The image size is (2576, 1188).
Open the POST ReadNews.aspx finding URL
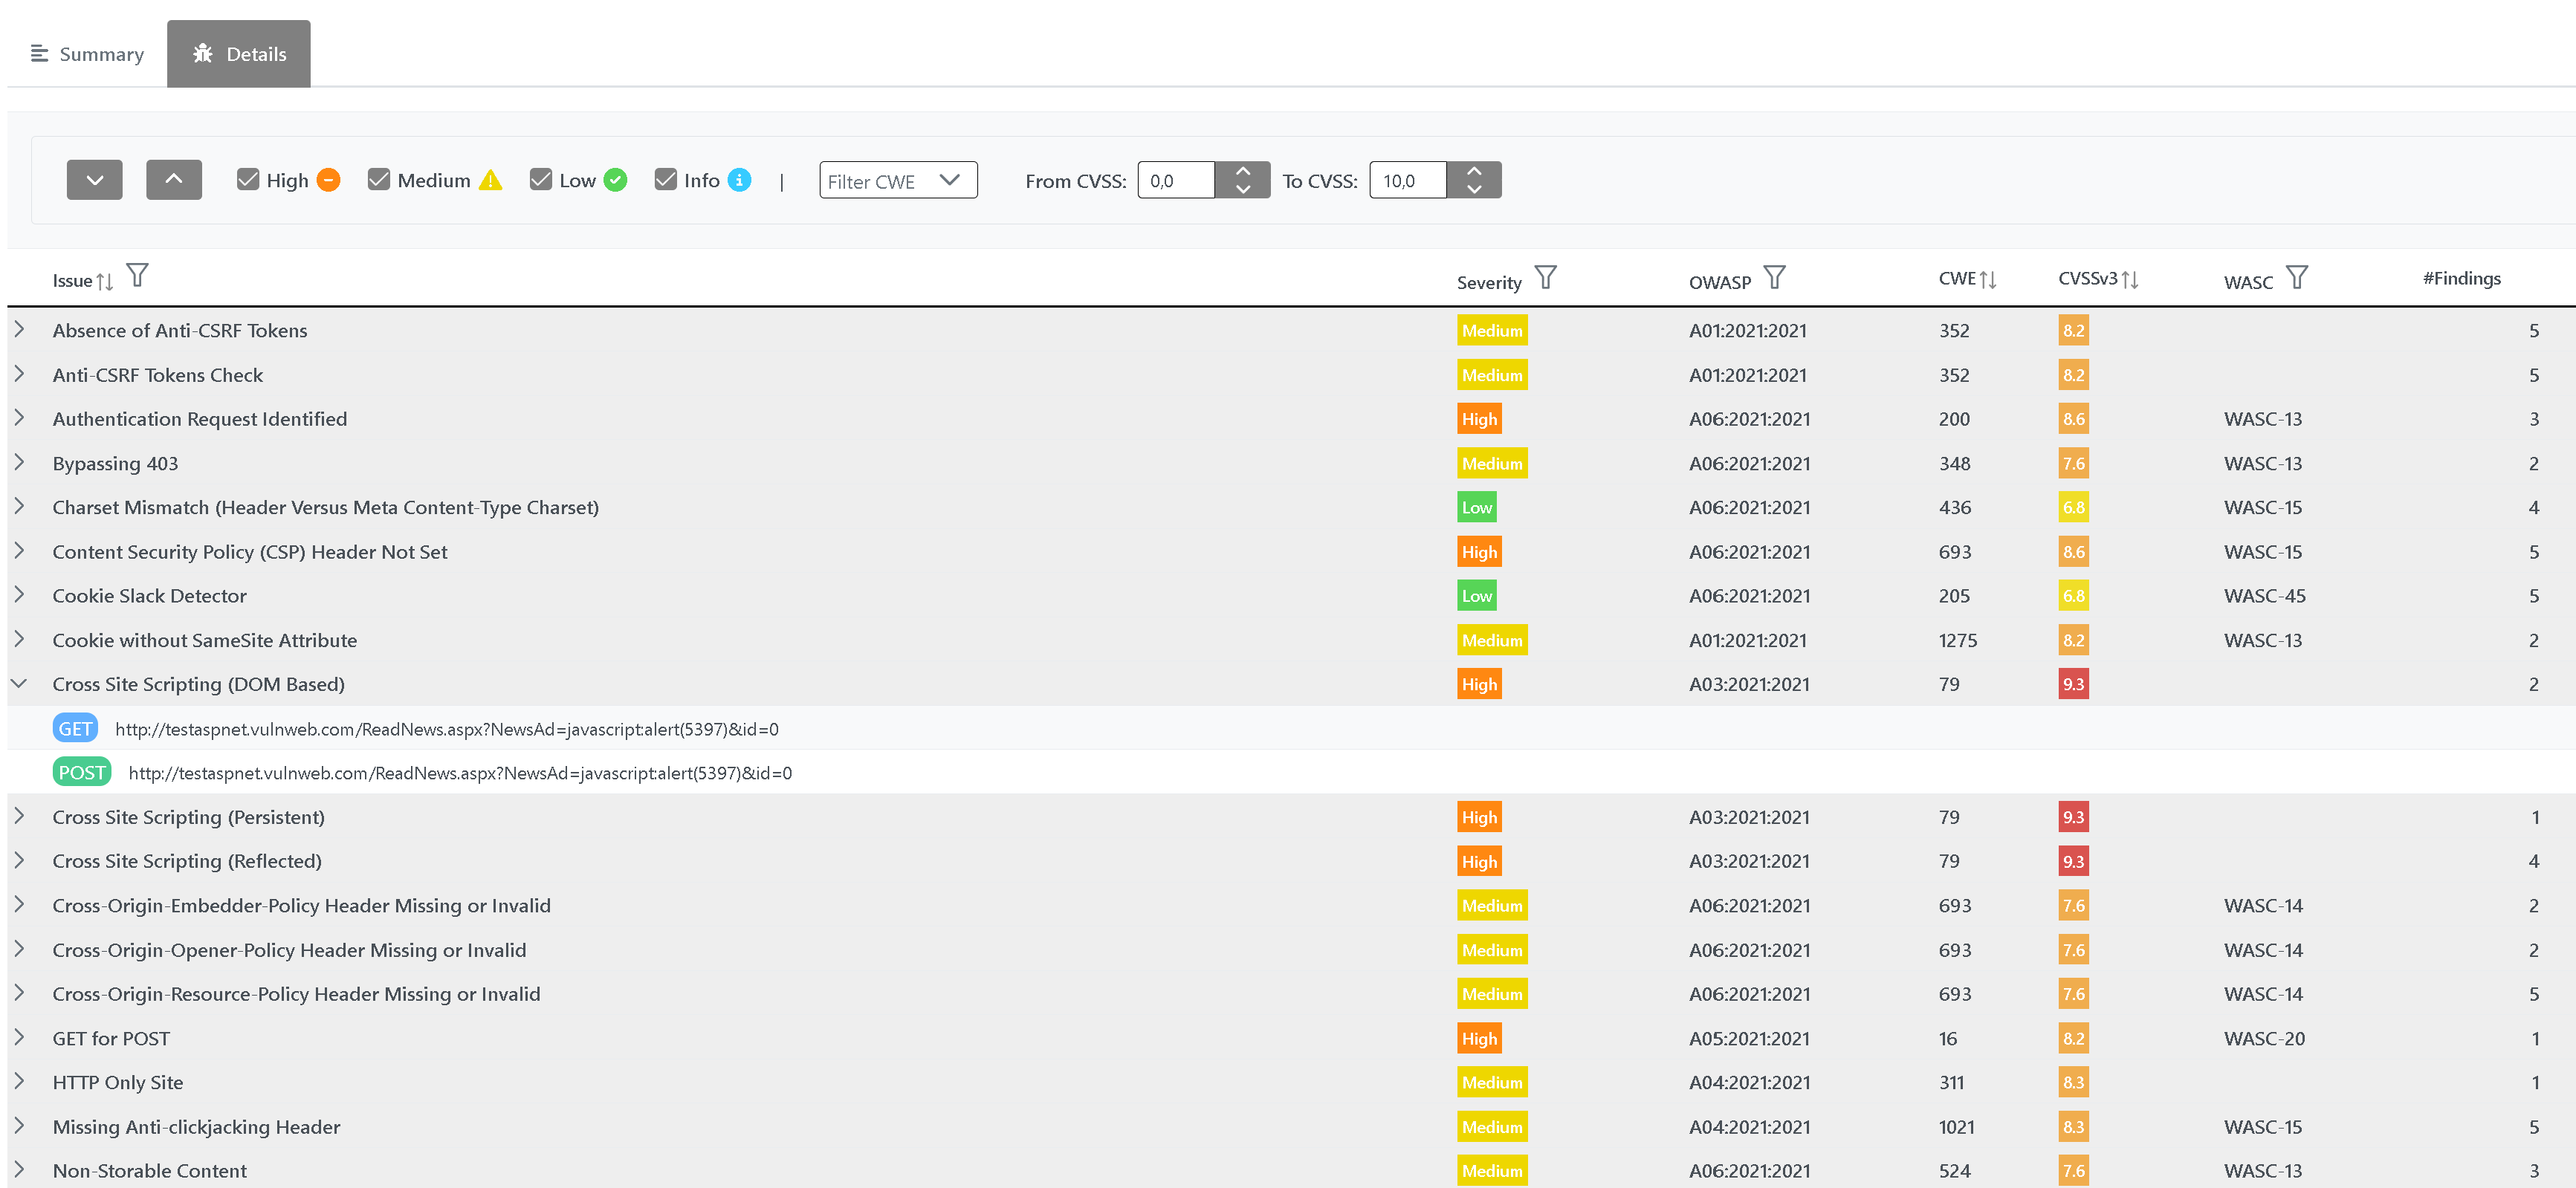pyautogui.click(x=460, y=773)
